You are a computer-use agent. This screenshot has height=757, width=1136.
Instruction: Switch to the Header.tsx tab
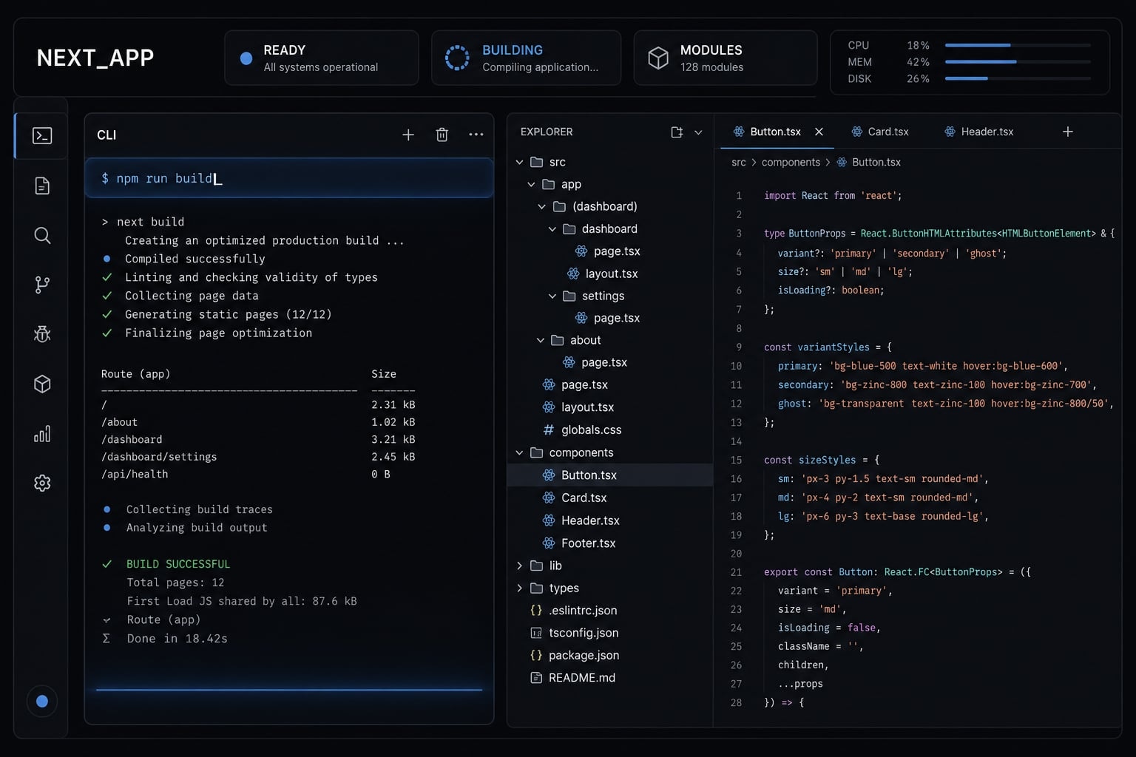click(979, 132)
